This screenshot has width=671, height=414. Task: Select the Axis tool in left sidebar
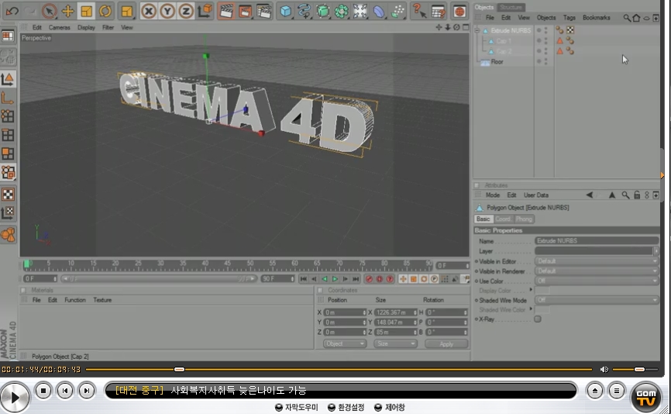(x=8, y=98)
